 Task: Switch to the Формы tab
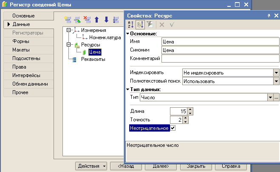[28, 41]
